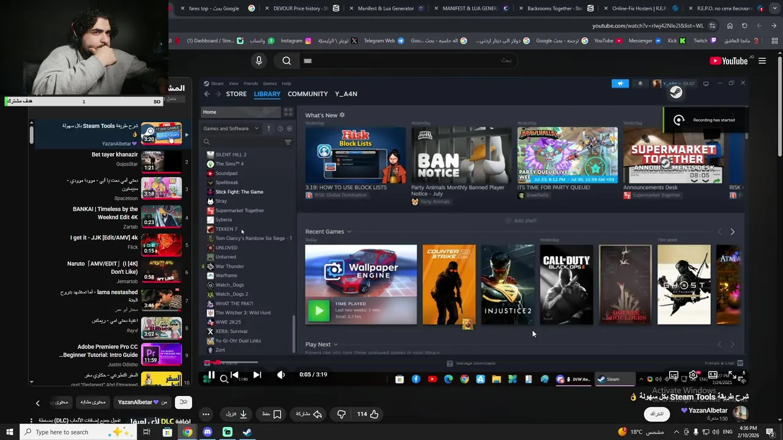Go to YouTube home via logo
The width and height of the screenshot is (783, 440).
[729, 61]
